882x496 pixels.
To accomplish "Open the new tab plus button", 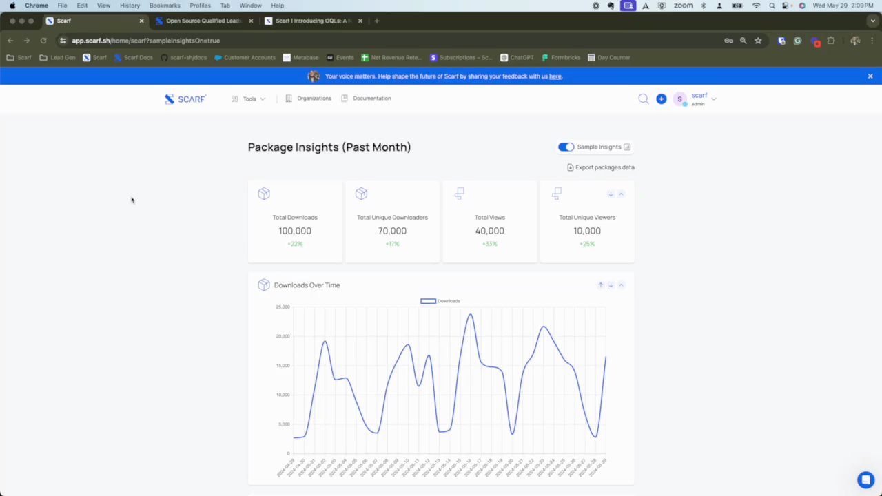I will tap(376, 21).
